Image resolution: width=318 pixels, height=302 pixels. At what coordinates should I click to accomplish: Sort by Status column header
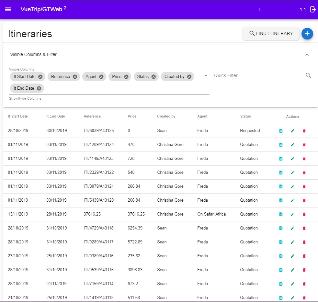(x=245, y=116)
